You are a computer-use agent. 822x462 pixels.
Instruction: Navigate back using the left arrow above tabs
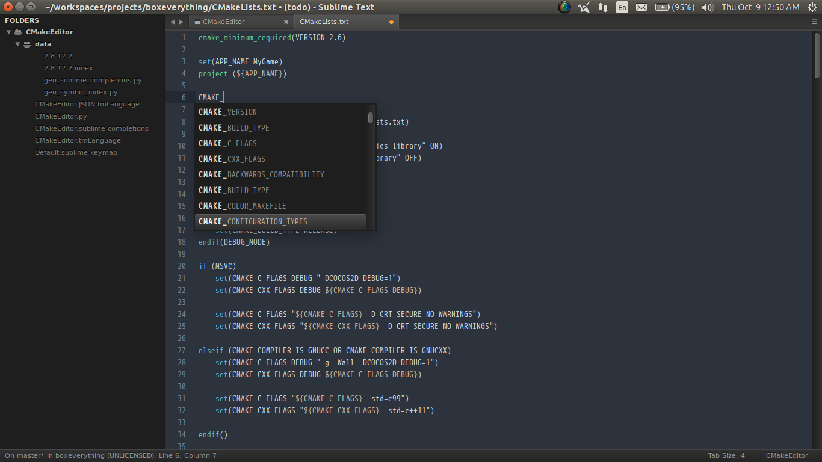click(x=172, y=21)
